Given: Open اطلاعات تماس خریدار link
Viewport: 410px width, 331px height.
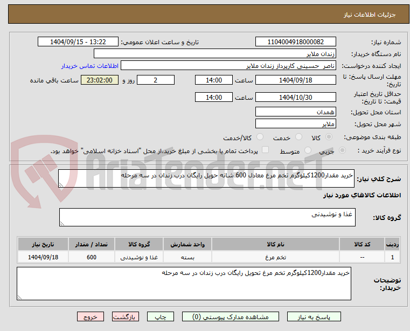Looking at the screenshot, I should click(89, 66).
